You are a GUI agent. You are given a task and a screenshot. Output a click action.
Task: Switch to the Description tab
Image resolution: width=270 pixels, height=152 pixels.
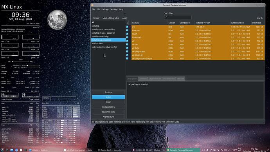tap(132, 79)
